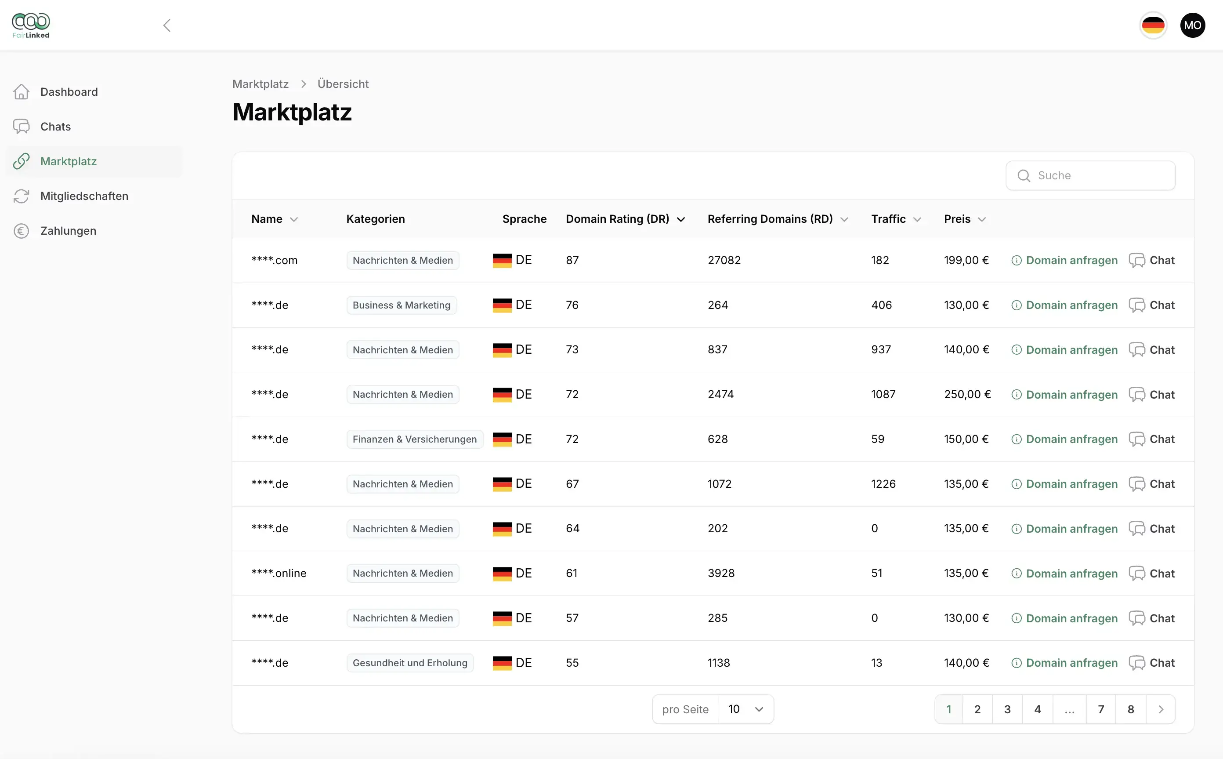Click the Sprache column header

[524, 219]
